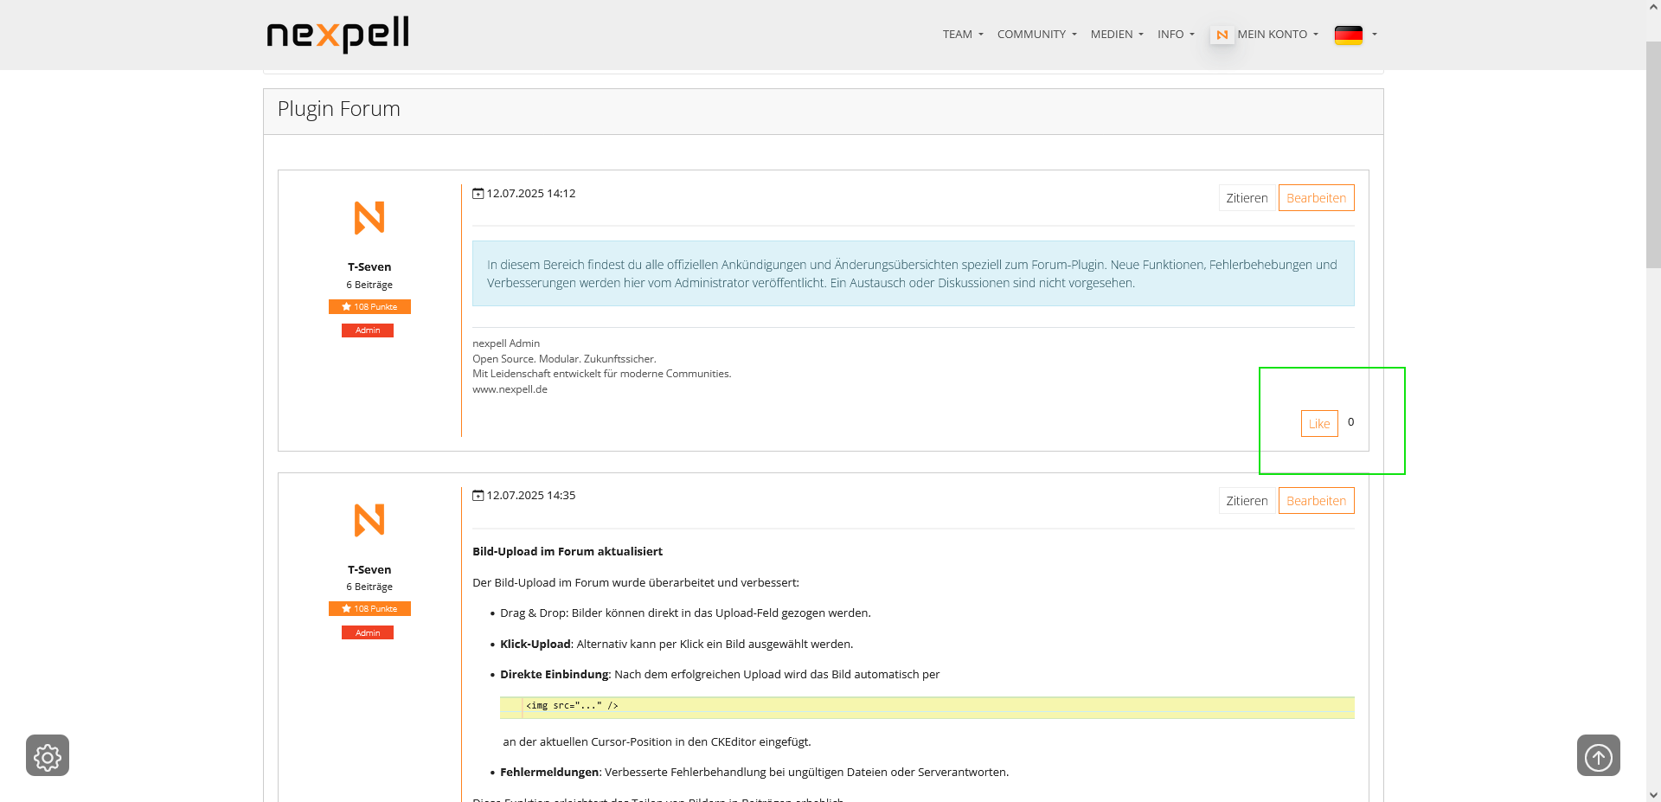Click calendar icon beside 12.07.2025 14:12
This screenshot has width=1661, height=802.
click(x=478, y=194)
